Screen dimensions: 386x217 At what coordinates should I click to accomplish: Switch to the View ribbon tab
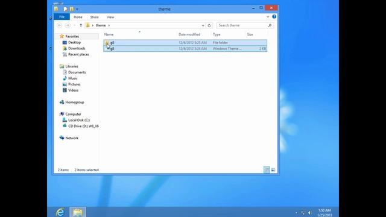coord(110,17)
